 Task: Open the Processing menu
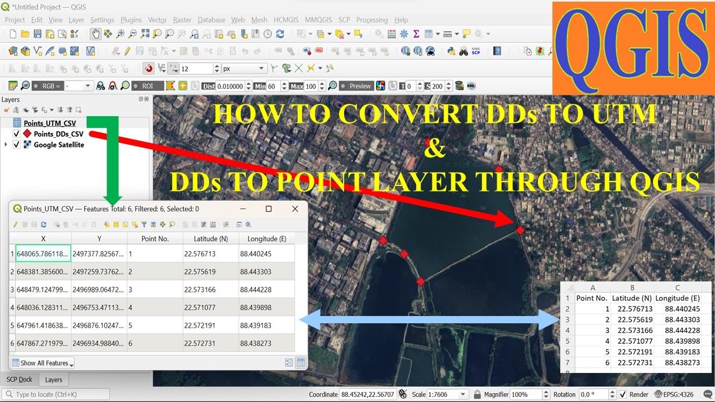[372, 20]
